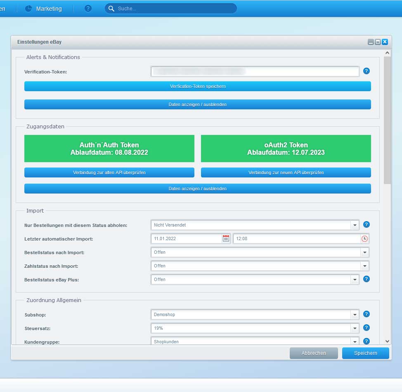Expand Subshop dropdown
The height and width of the screenshot is (392, 402).
click(x=355, y=314)
